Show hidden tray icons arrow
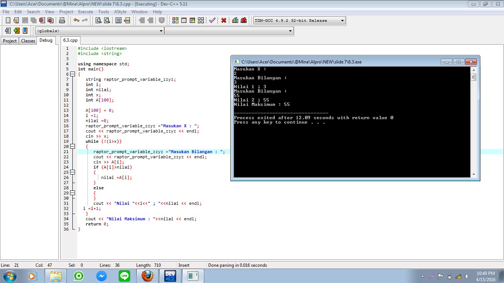The width and height of the screenshot is (504, 283). tap(422, 276)
